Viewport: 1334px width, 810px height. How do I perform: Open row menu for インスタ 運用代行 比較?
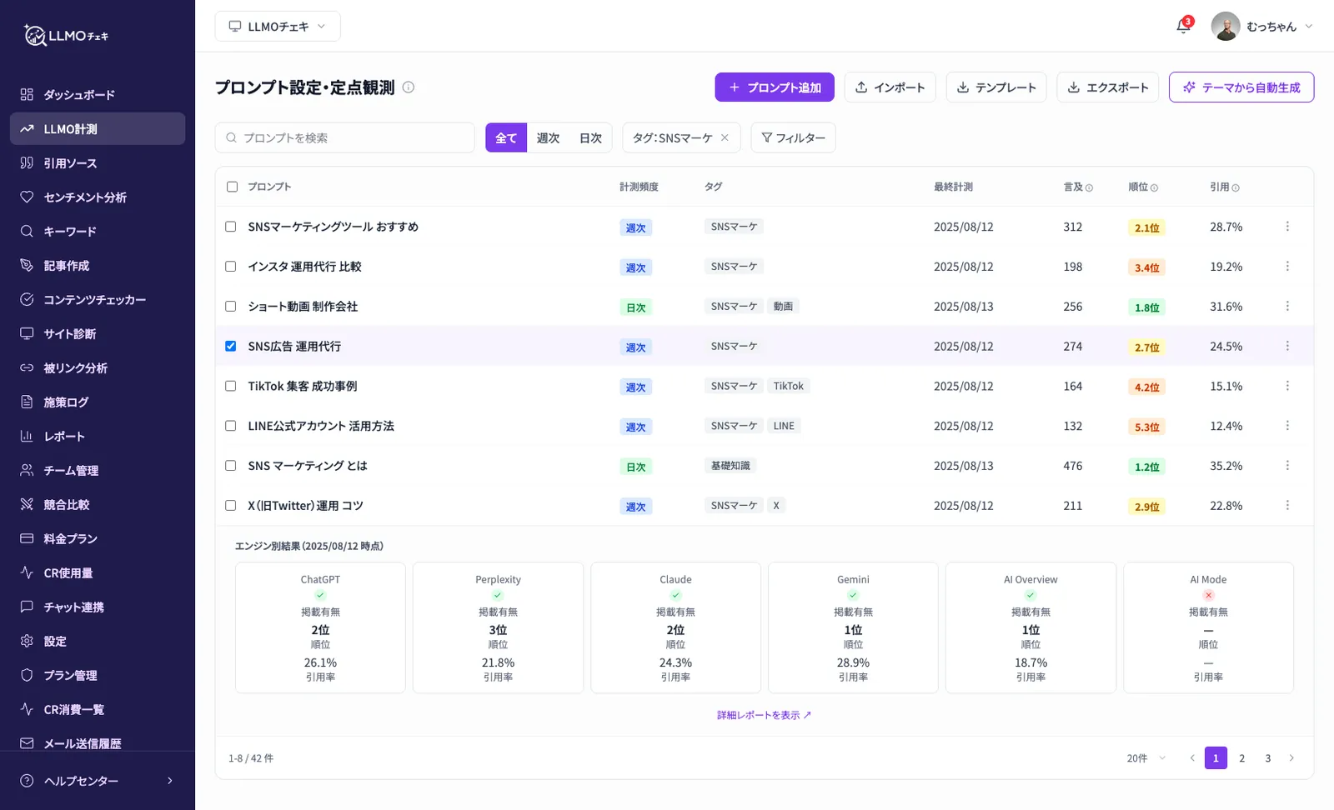pos(1287,267)
